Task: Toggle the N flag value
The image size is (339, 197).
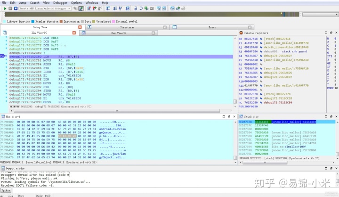Action: (335, 39)
